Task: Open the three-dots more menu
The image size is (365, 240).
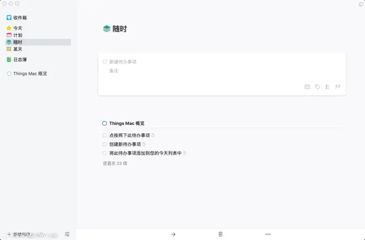Action: coord(268,234)
